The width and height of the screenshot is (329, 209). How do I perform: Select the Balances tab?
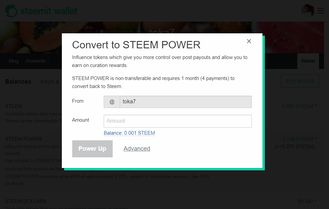[18, 82]
